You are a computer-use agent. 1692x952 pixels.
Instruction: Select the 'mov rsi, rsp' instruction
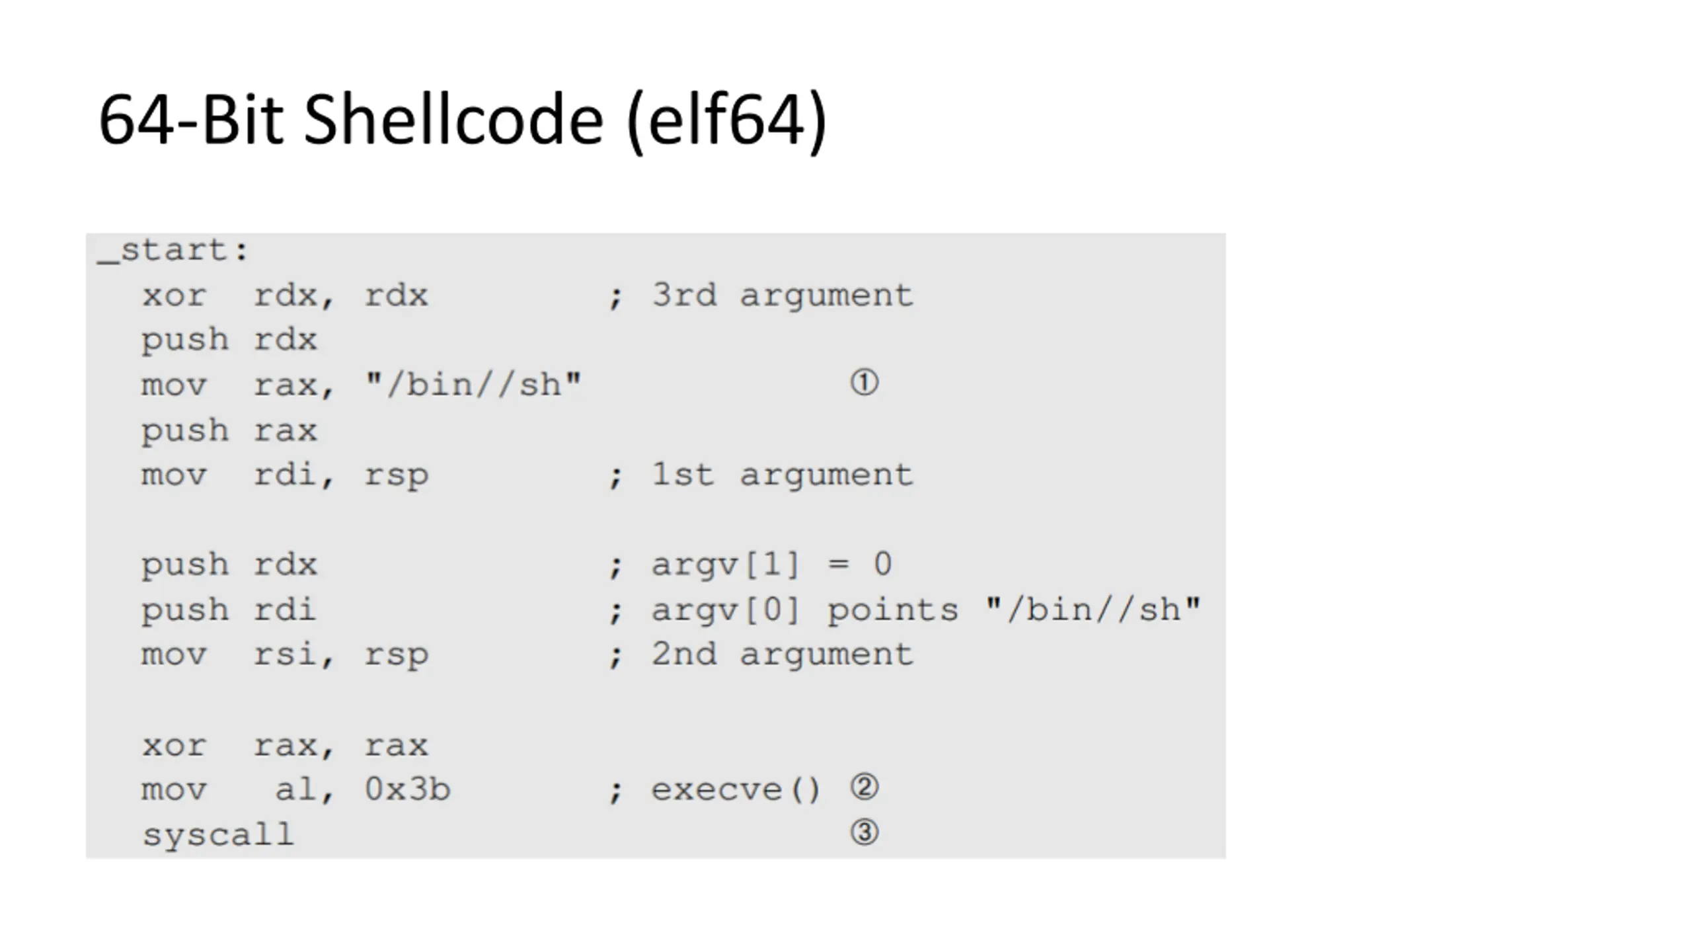click(285, 656)
